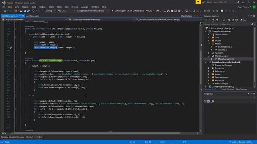Click the Solution Explorer search magnifier icon
Screen dimensions: 257x144
(252, 24)
